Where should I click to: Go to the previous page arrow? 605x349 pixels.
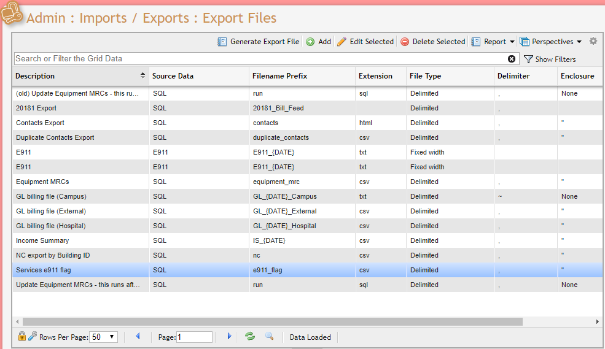138,336
